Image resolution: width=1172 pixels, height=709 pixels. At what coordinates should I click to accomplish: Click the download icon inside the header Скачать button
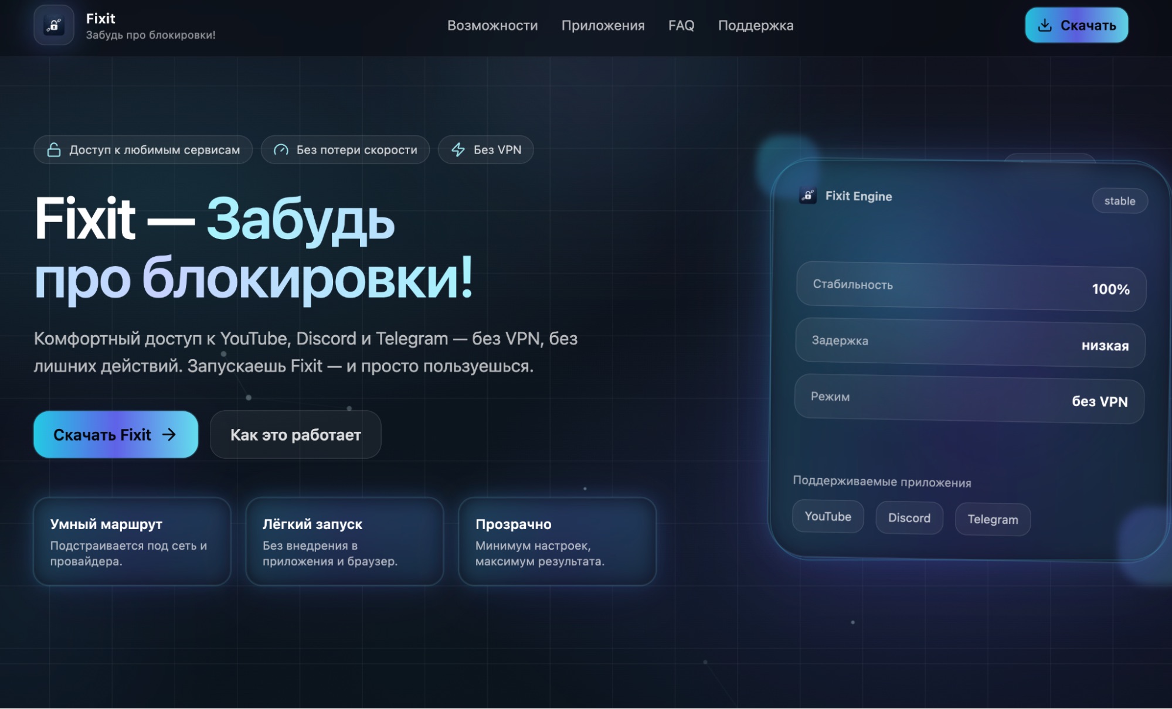[x=1045, y=25]
